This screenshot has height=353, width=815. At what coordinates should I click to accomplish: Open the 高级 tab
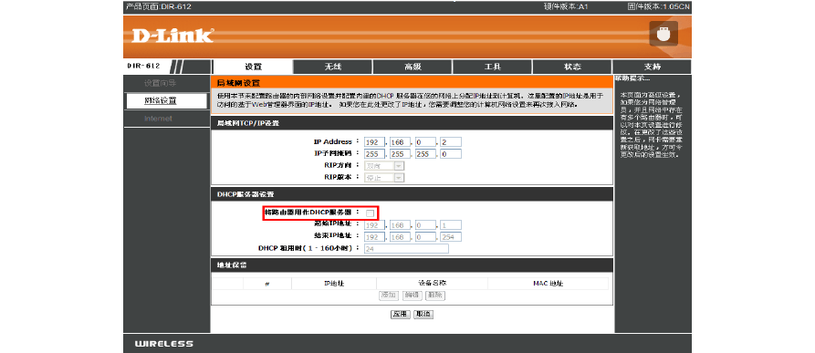coord(413,67)
